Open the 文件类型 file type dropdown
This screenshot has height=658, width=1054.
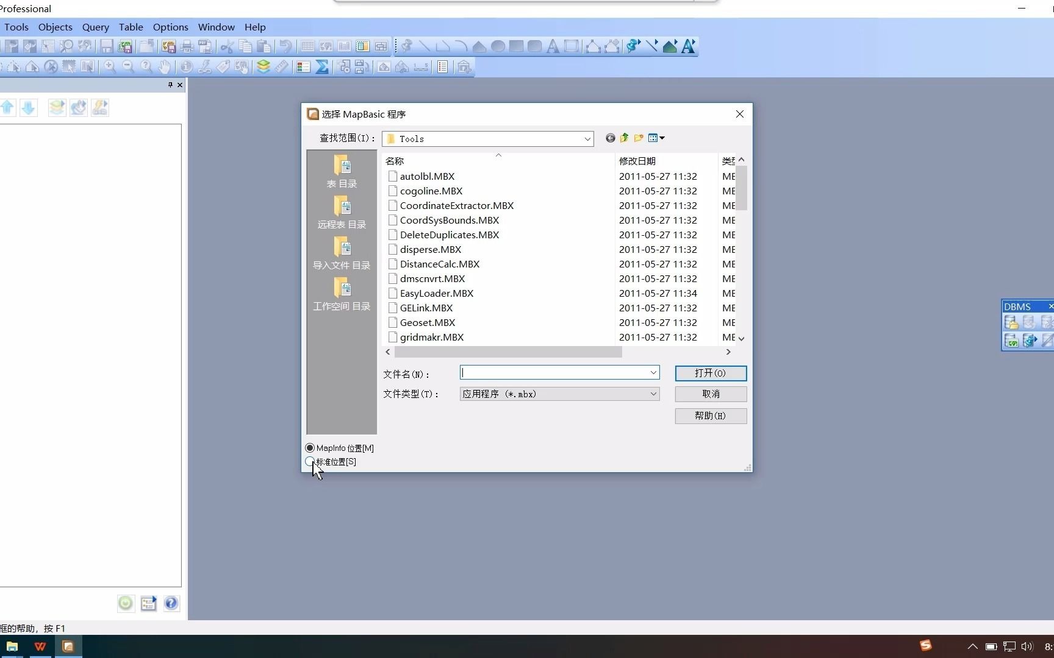pyautogui.click(x=559, y=394)
